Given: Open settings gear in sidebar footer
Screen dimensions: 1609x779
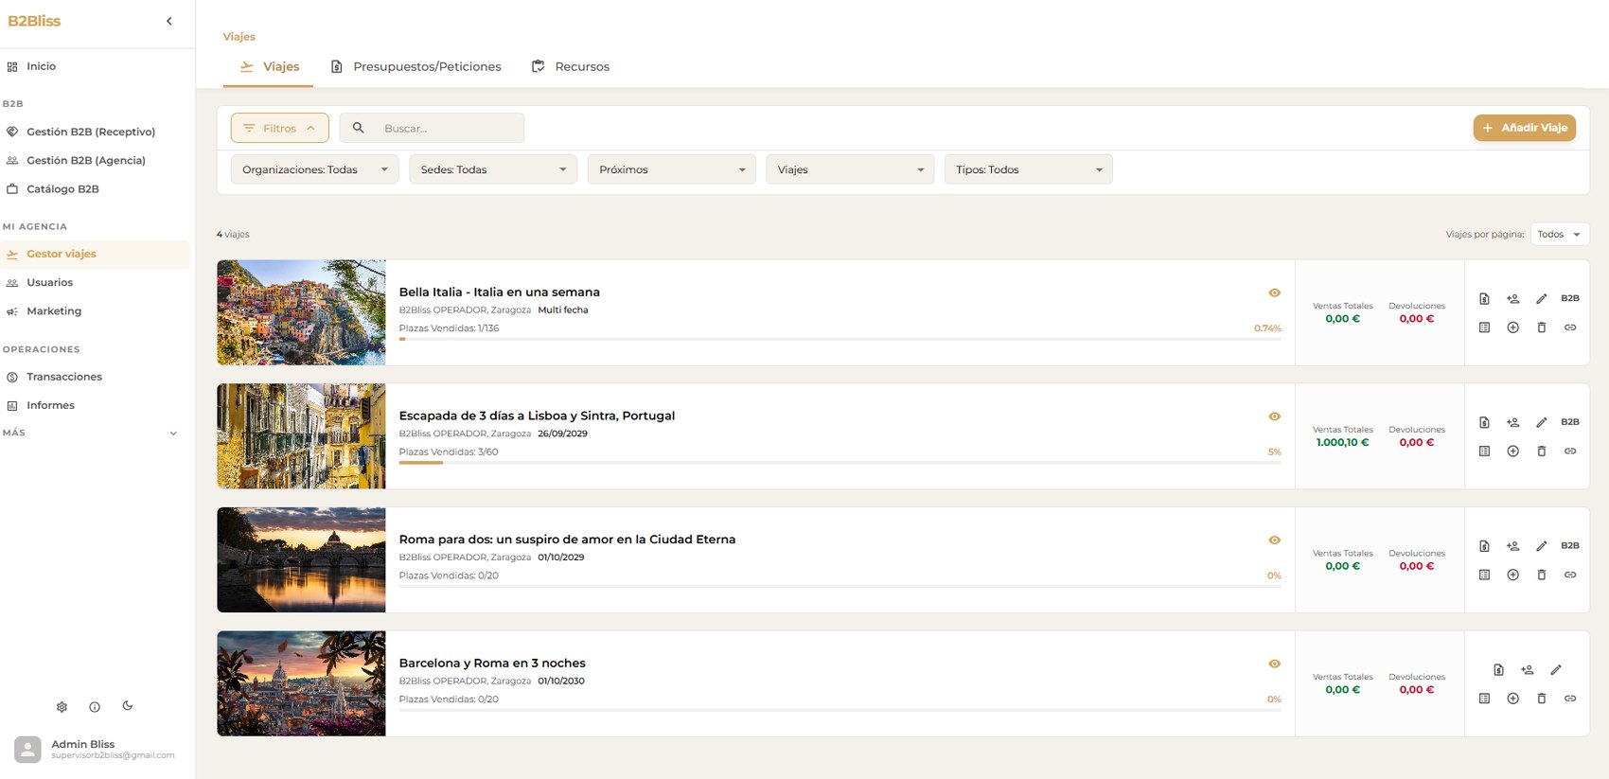Looking at the screenshot, I should [x=62, y=707].
